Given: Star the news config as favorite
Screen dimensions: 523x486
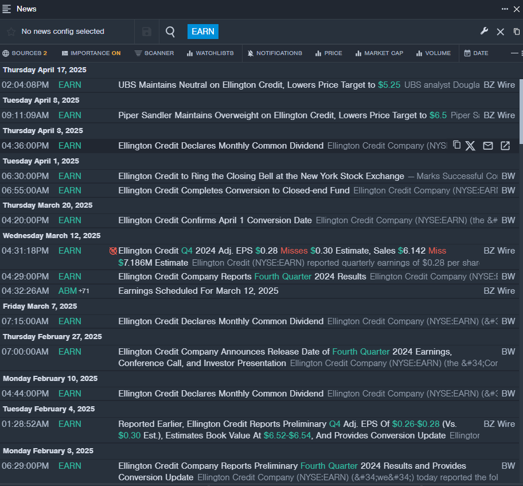Looking at the screenshot, I should [11, 32].
